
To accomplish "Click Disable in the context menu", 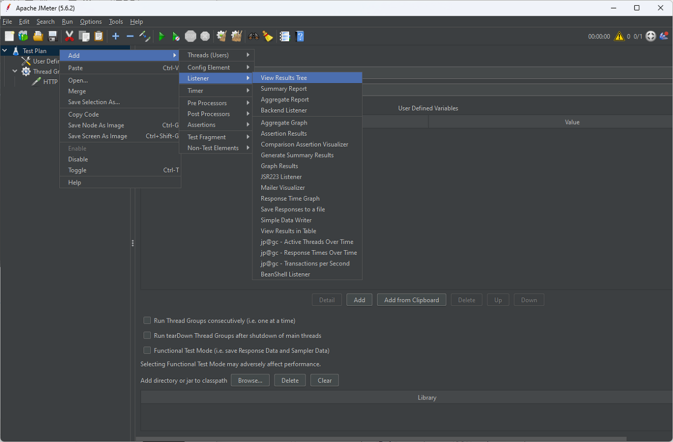I will [x=120, y=159].
